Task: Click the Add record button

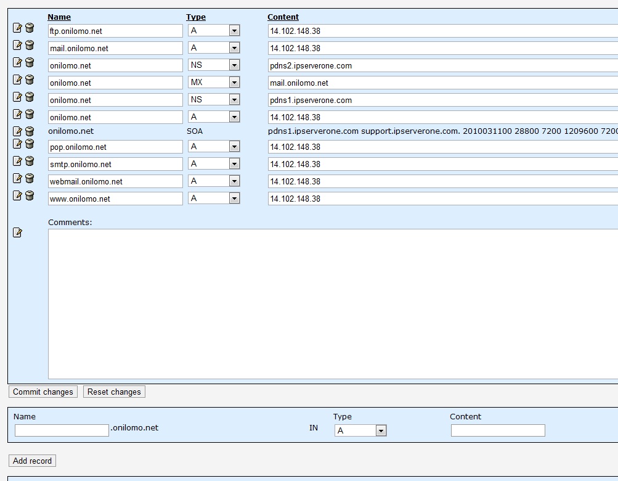Action: tap(32, 461)
